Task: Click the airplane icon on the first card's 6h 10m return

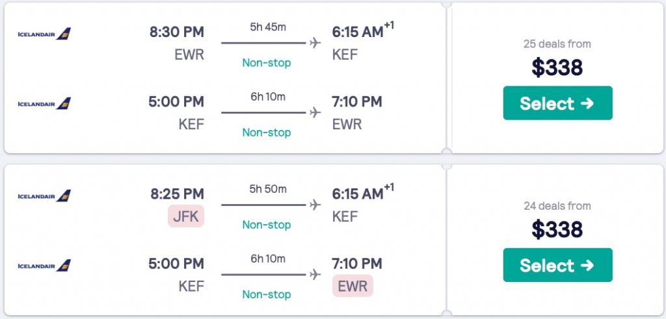Action: (x=315, y=113)
